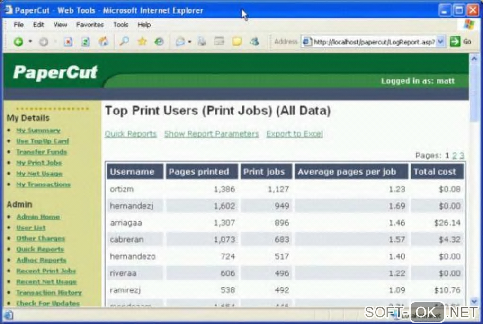Expand the Mail button dropdown arrow
This screenshot has width=483, height=324.
click(x=190, y=42)
